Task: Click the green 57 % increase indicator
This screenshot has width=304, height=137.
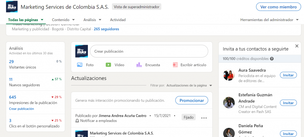Action: tap(57, 79)
